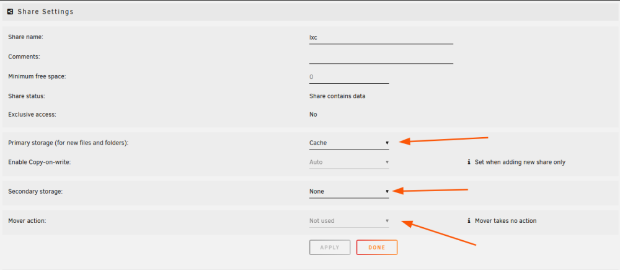The width and height of the screenshot is (620, 270).
Task: Open the Primary storage dropdown showing Cache
Action: pos(349,143)
